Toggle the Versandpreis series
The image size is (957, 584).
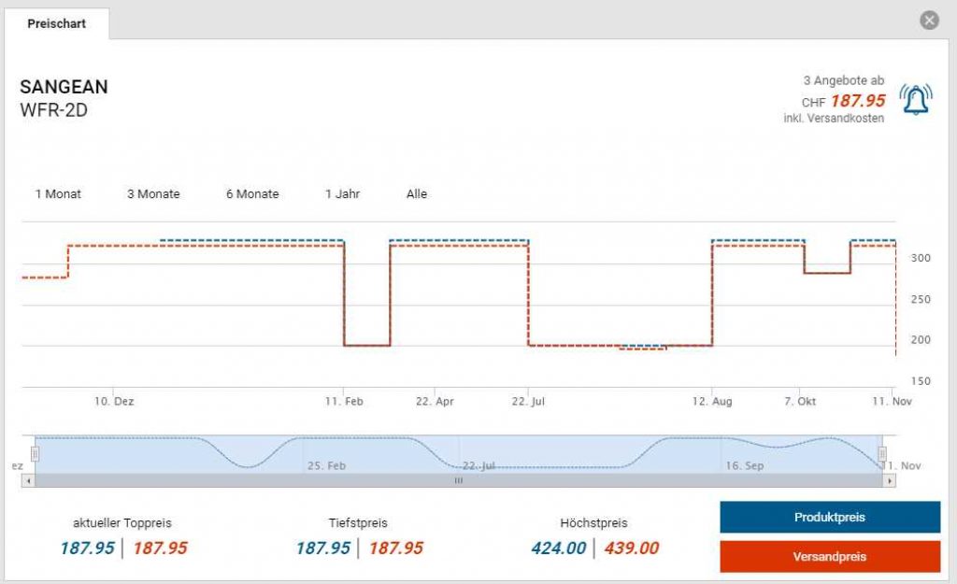tap(829, 556)
